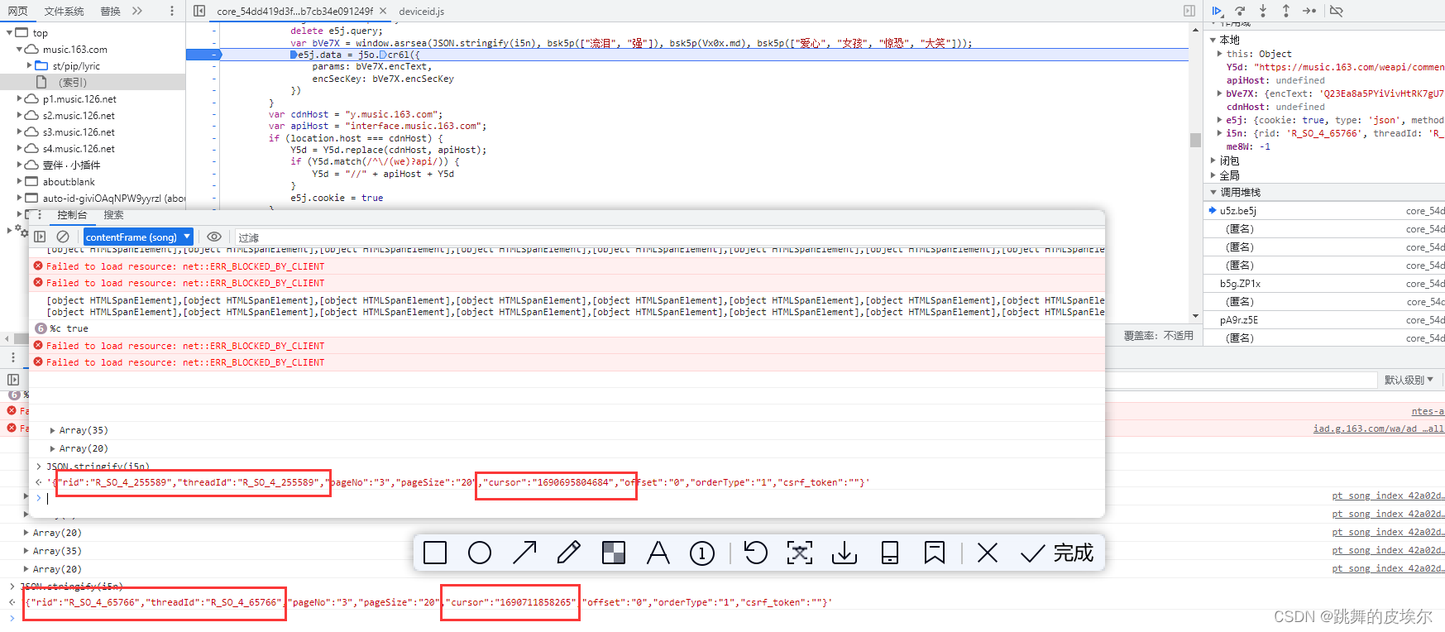Click the Step debugger arrow icon
This screenshot has height=632, width=1445.
click(x=1309, y=11)
